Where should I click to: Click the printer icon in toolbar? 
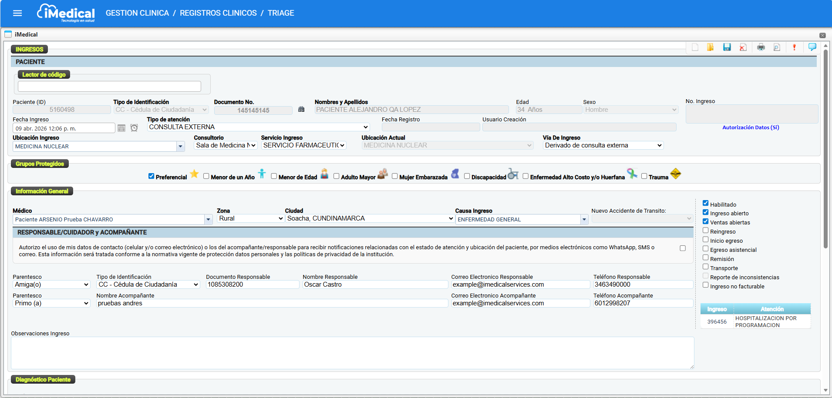coord(761,47)
